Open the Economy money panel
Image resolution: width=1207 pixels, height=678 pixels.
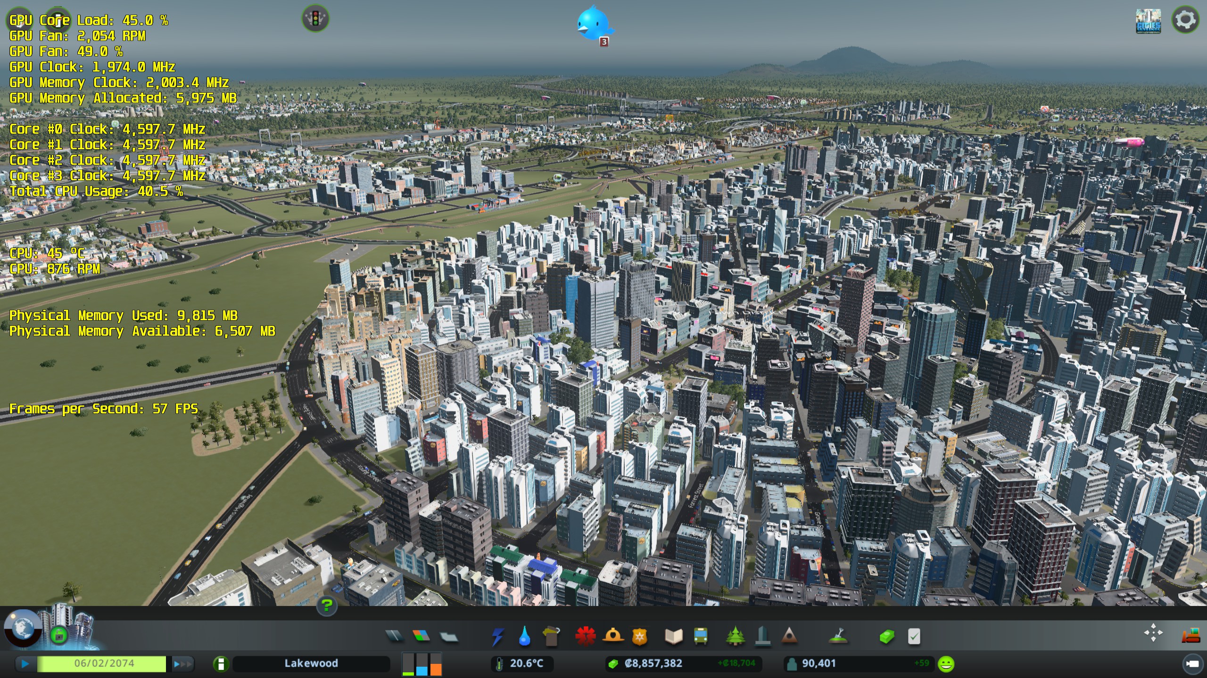coord(886,637)
